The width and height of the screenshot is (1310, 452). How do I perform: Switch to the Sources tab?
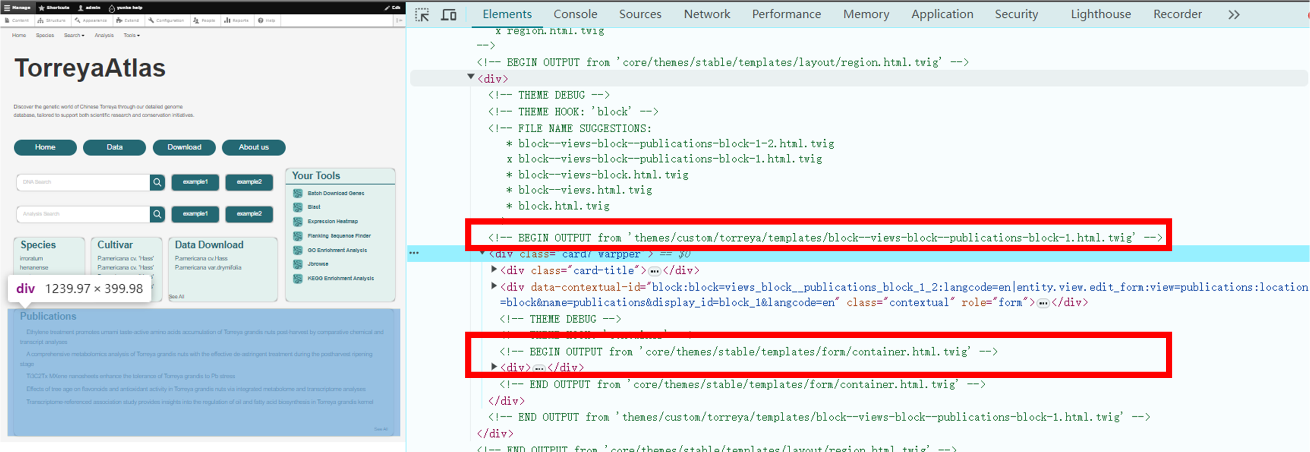click(x=640, y=14)
